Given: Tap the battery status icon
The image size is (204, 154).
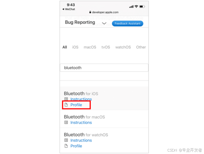Looking at the screenshot, I should (x=142, y=6).
